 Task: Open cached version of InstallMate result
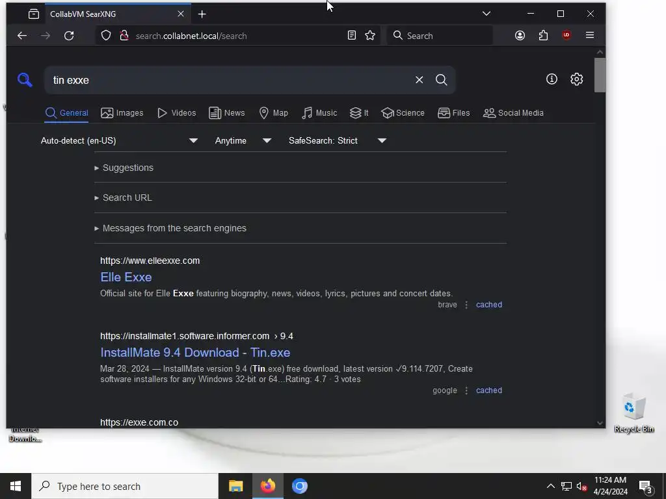click(489, 390)
